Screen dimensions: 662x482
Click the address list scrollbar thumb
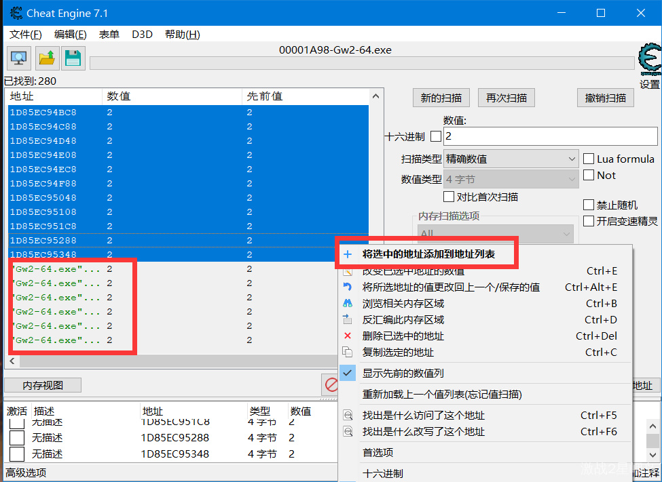[652, 441]
